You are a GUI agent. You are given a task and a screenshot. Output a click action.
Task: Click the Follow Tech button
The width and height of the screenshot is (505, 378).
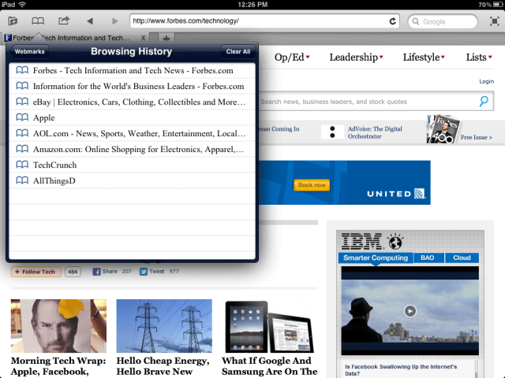pyautogui.click(x=36, y=272)
